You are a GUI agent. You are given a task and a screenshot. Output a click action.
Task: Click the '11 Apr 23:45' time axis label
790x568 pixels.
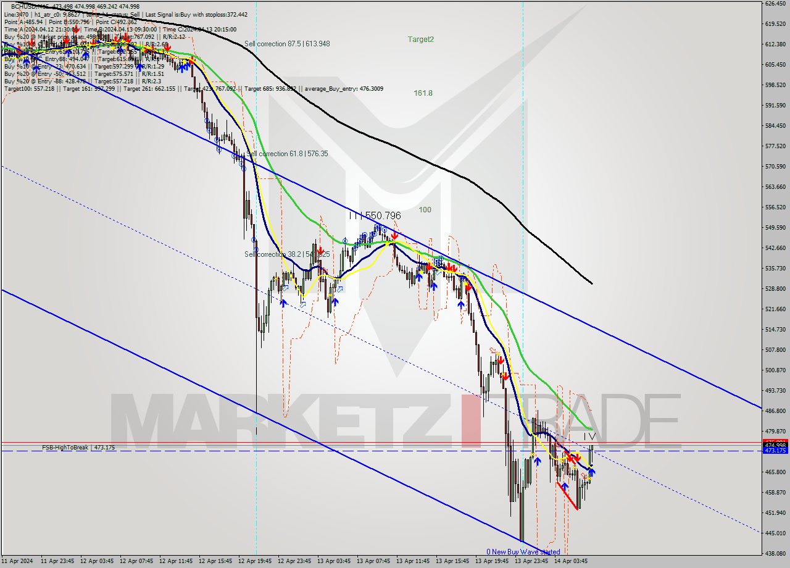59,562
